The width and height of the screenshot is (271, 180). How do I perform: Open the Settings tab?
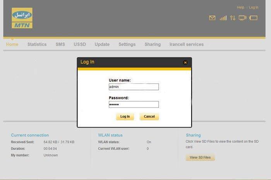click(x=127, y=44)
